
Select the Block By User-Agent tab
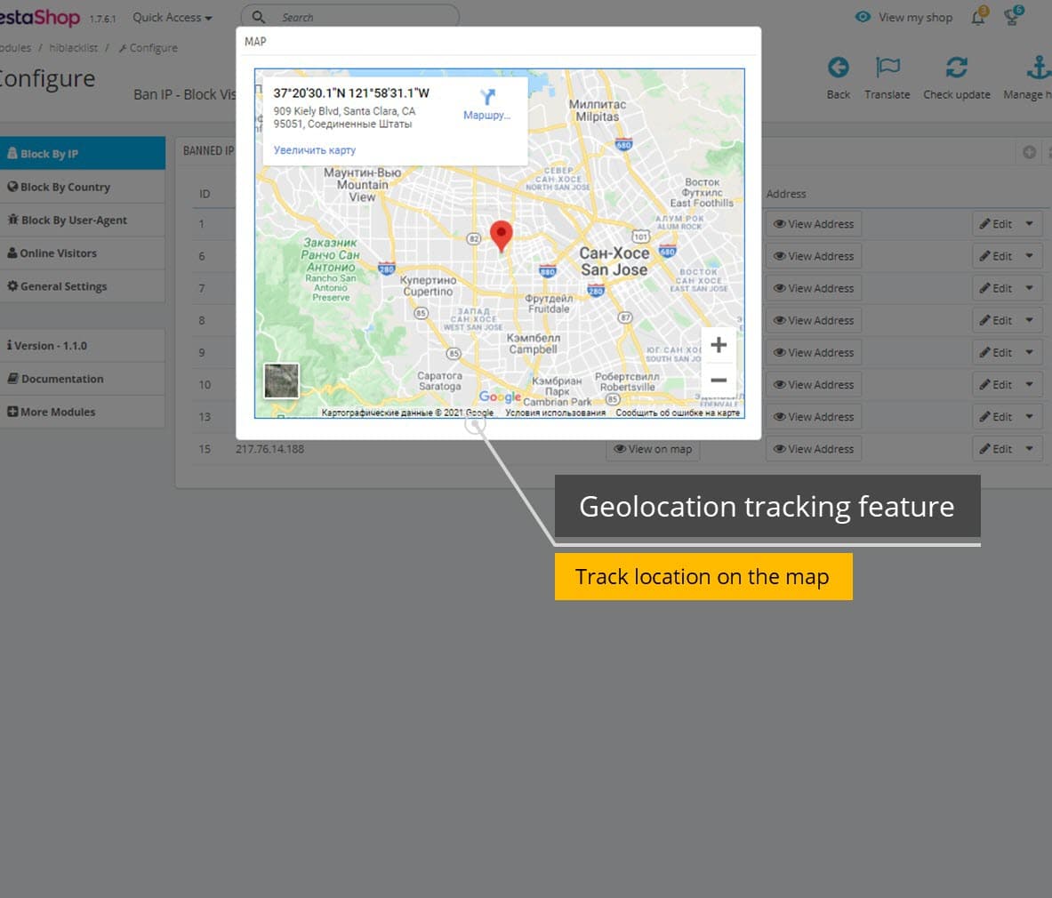click(x=83, y=220)
